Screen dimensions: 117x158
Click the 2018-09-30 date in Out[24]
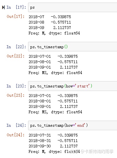pyautogui.click(x=40, y=146)
